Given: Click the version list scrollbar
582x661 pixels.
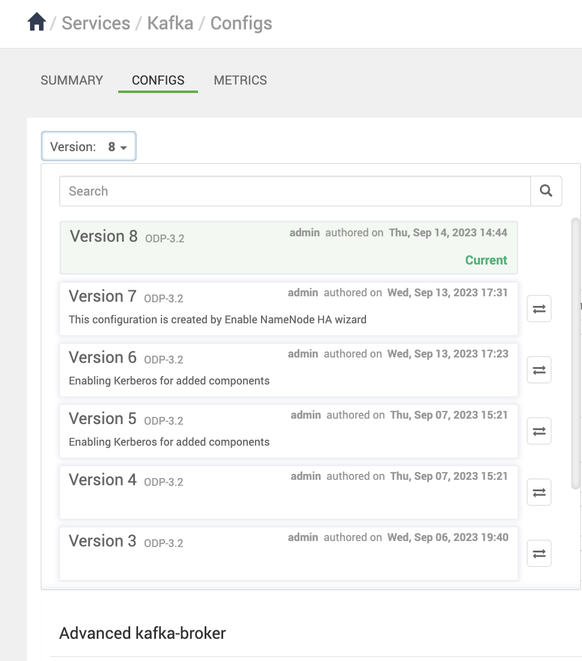Looking at the screenshot, I should tap(575, 353).
